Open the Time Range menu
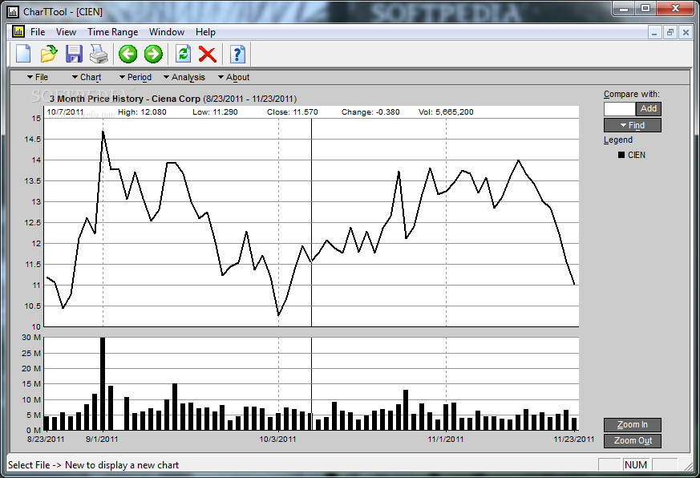 coord(113,32)
